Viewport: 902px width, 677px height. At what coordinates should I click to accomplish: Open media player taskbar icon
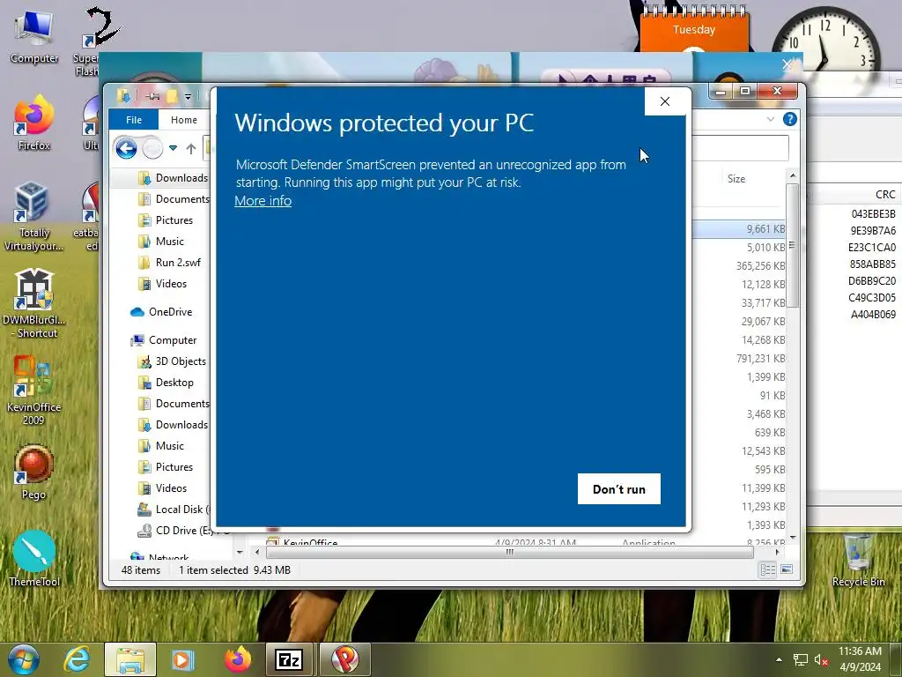[183, 659]
